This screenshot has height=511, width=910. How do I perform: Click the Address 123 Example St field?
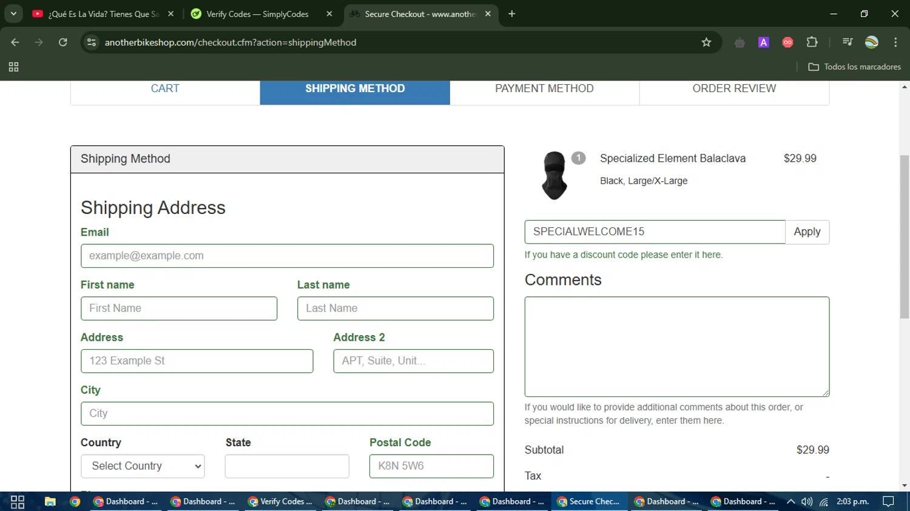[x=197, y=361]
